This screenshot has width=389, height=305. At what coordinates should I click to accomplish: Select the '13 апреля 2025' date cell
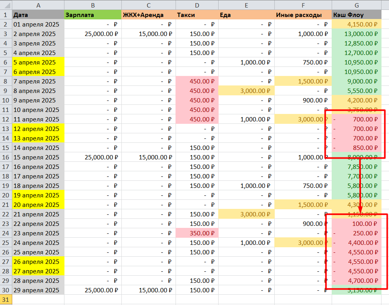(x=38, y=138)
